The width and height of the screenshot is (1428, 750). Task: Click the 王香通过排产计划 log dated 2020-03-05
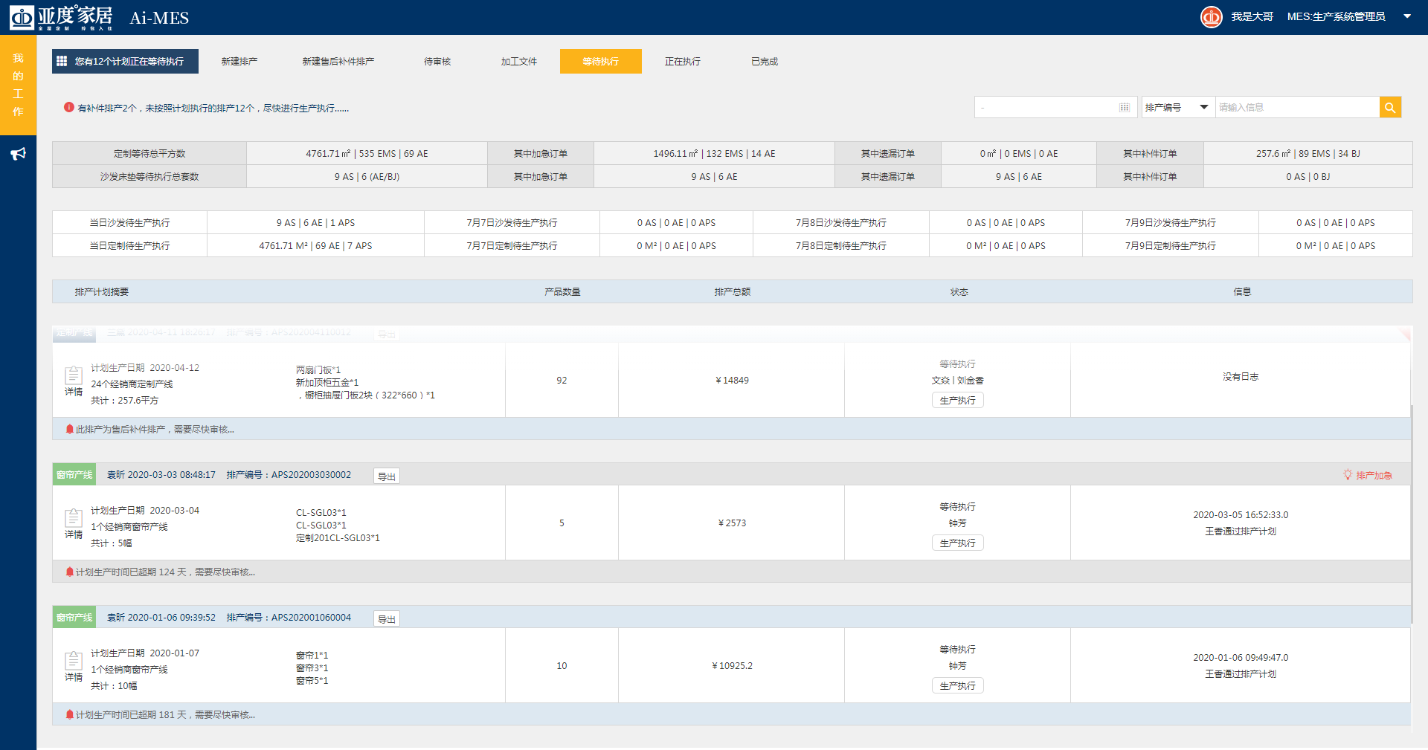pos(1241,531)
